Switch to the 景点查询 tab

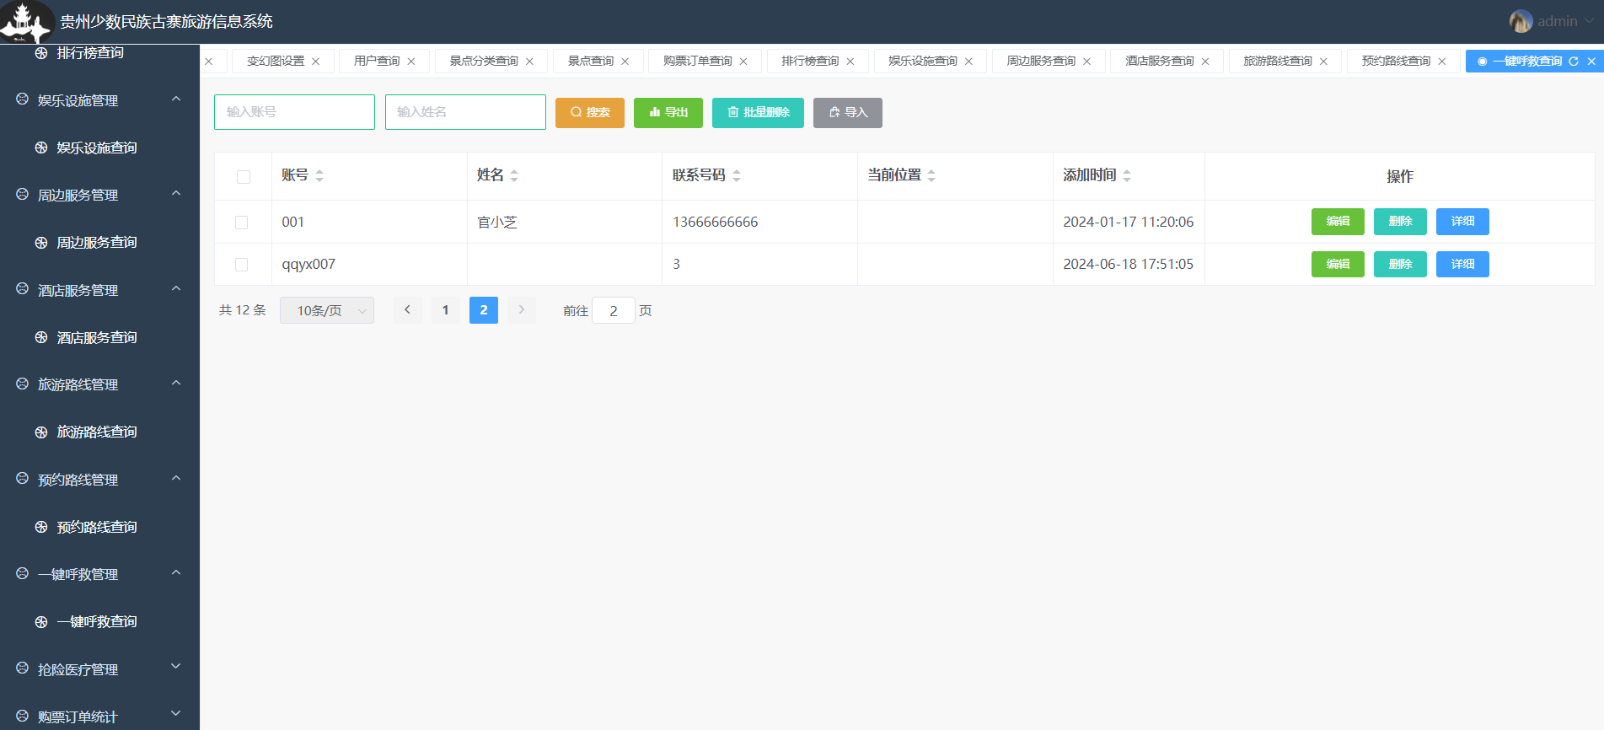click(x=591, y=62)
